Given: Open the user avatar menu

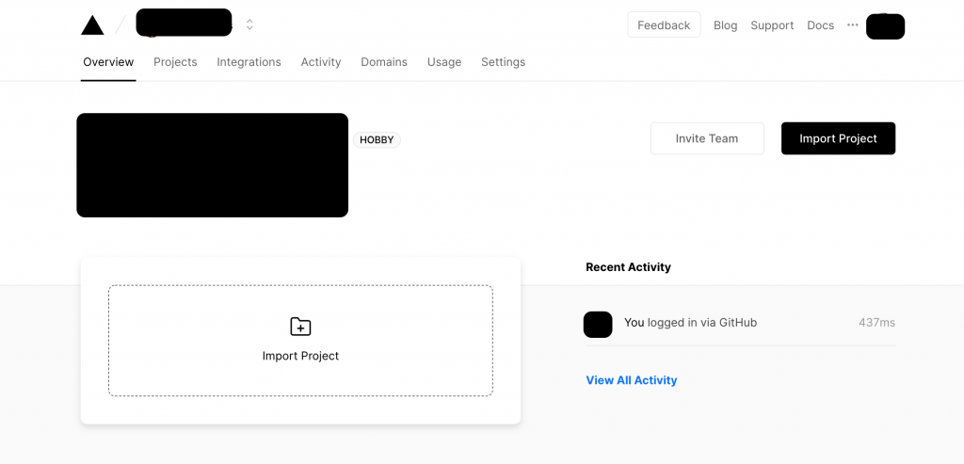Looking at the screenshot, I should coord(885,26).
